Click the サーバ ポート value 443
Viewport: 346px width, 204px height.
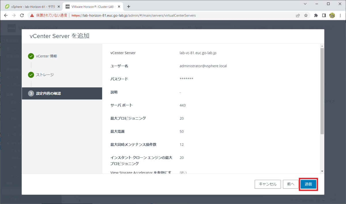(x=183, y=105)
